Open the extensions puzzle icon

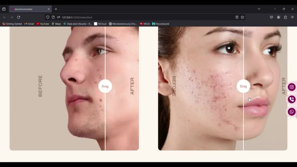tap(285, 17)
